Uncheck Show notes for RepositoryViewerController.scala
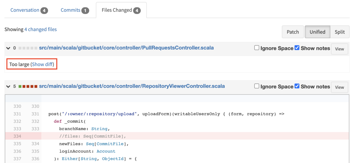This screenshot has width=353, height=163. (x=297, y=86)
